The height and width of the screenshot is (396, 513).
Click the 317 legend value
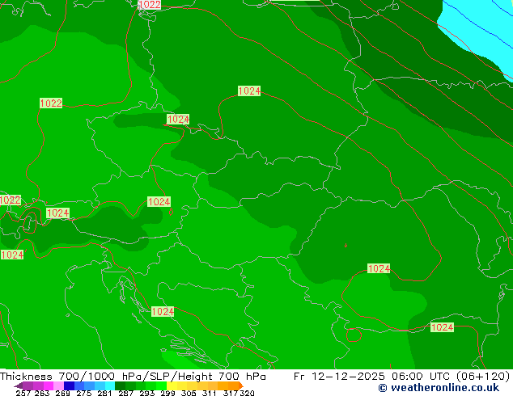pyautogui.click(x=231, y=393)
